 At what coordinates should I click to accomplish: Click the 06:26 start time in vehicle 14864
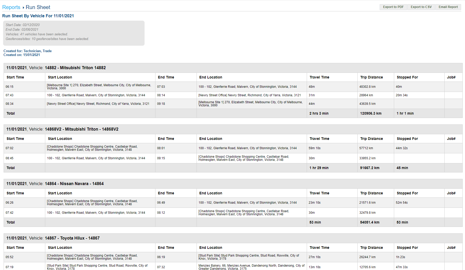(x=10, y=203)
